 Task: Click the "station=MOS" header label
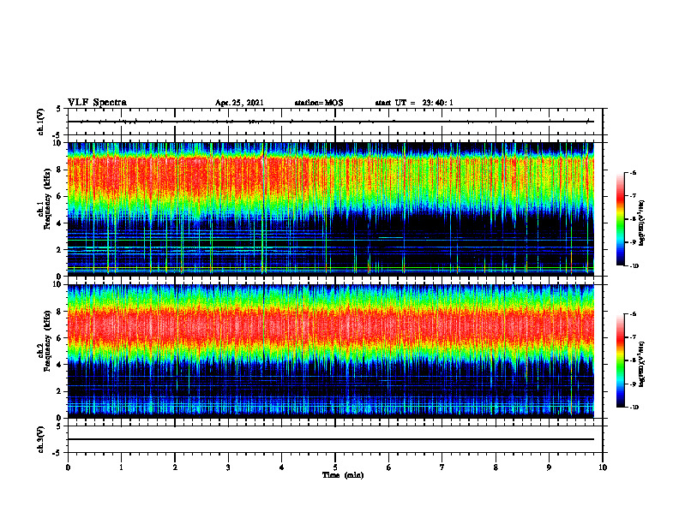[319, 103]
